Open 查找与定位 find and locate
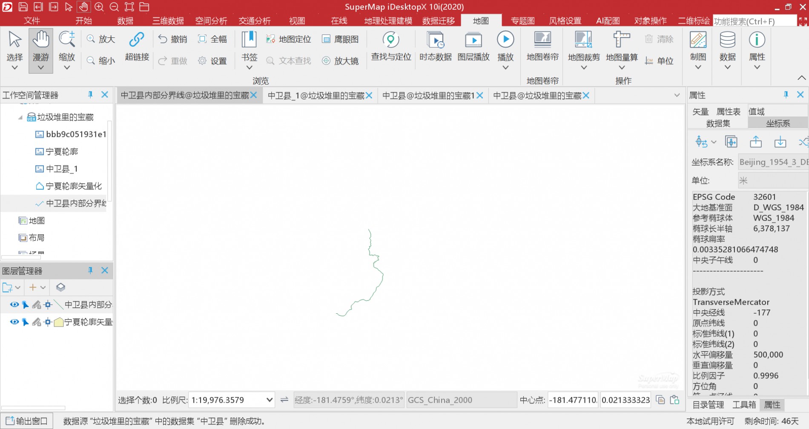This screenshot has width=809, height=429. [391, 46]
